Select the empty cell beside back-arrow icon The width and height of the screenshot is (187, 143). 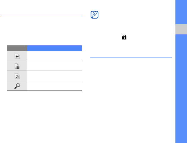[54, 56]
